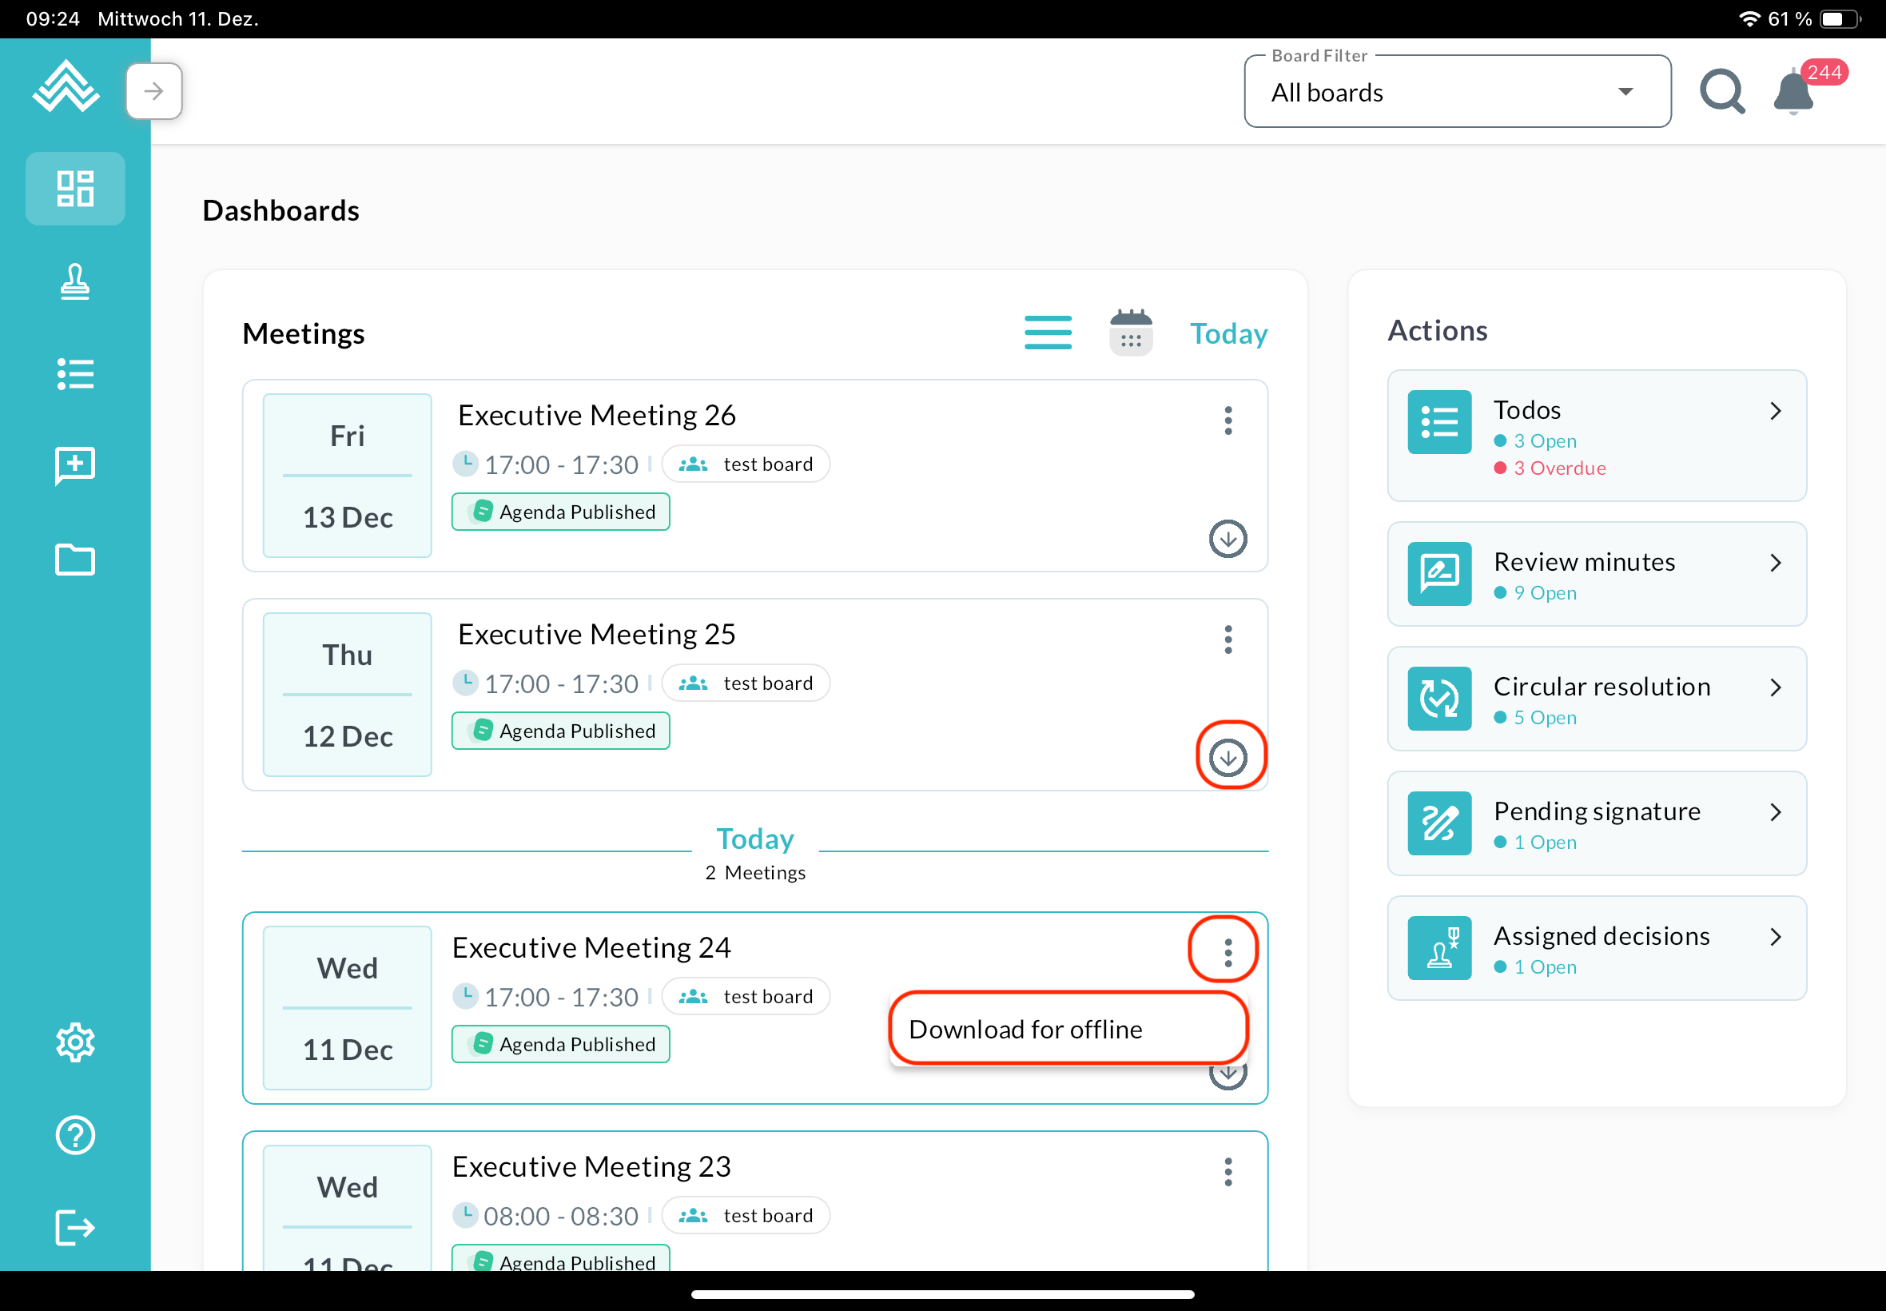Open three-dot menu for Executive Meeting 26
Image resolution: width=1886 pixels, height=1311 pixels.
pos(1227,420)
